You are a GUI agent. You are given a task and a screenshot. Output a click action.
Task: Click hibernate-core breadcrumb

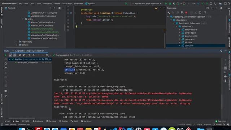[9, 4]
